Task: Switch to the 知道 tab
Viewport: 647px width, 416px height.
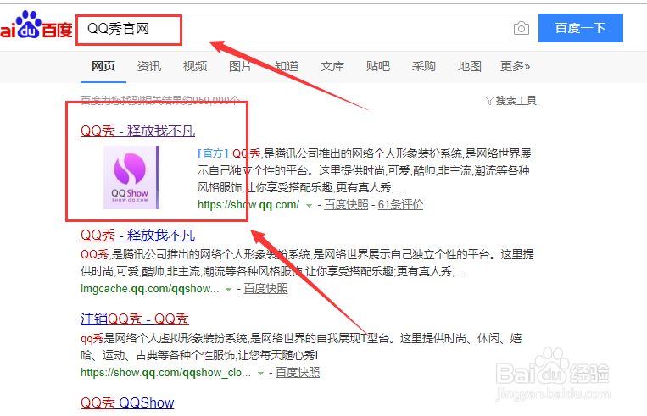Action: tap(287, 66)
